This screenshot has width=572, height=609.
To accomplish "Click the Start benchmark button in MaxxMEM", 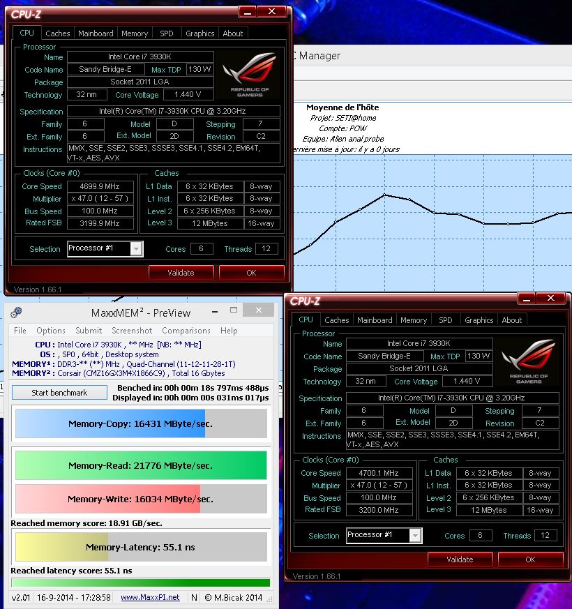I will click(x=59, y=393).
